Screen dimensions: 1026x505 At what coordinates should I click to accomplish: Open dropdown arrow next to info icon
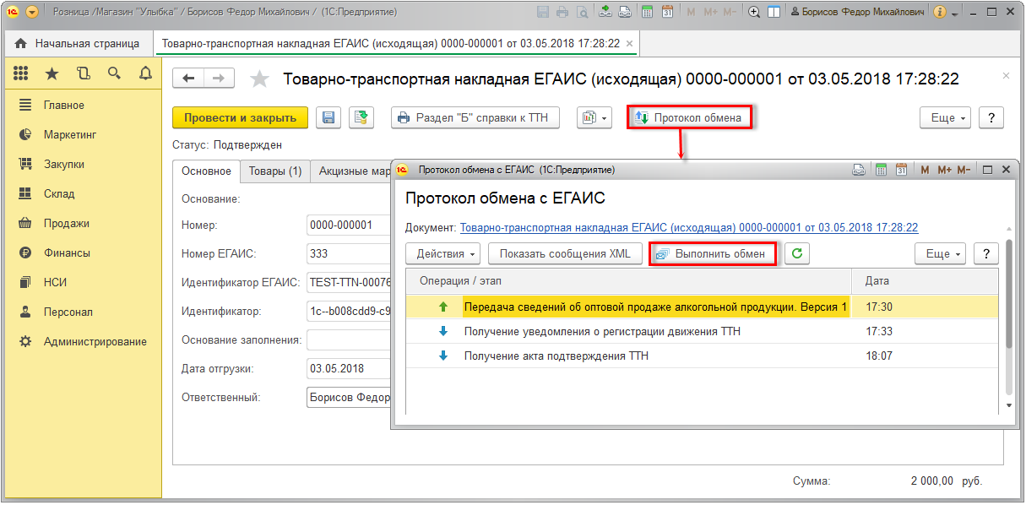(x=955, y=14)
